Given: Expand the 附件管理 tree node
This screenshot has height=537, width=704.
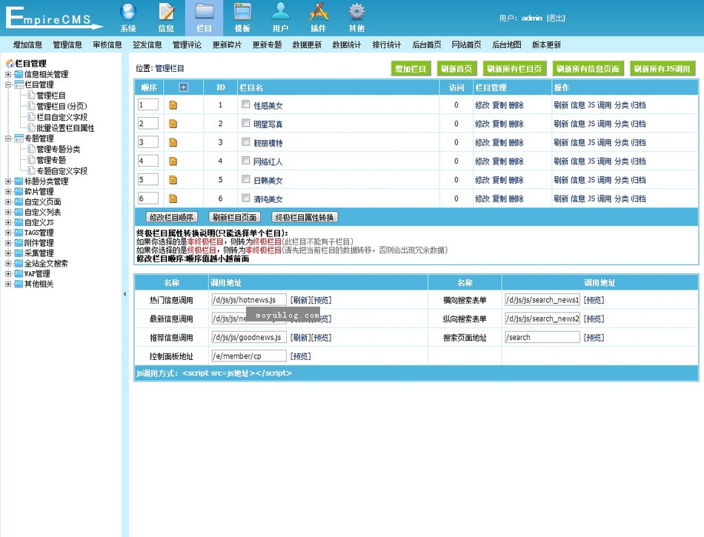Looking at the screenshot, I should point(8,243).
